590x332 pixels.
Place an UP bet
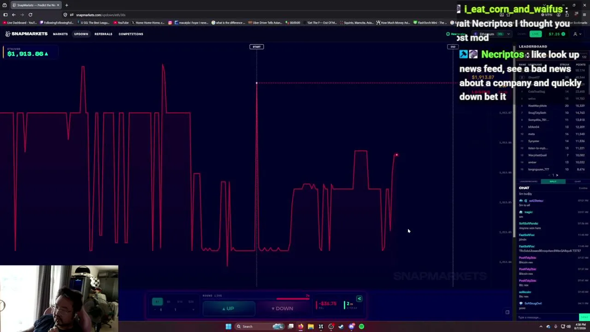click(x=229, y=308)
